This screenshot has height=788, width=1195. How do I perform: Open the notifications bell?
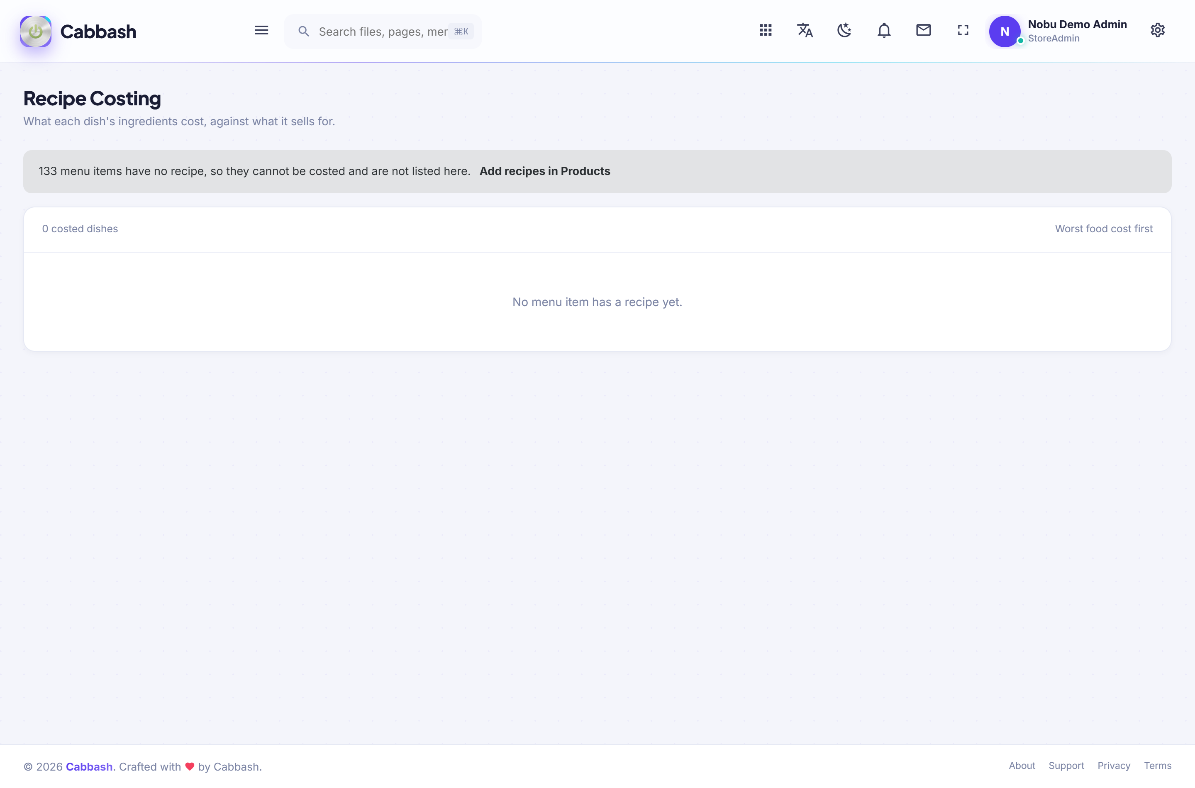tap(883, 31)
